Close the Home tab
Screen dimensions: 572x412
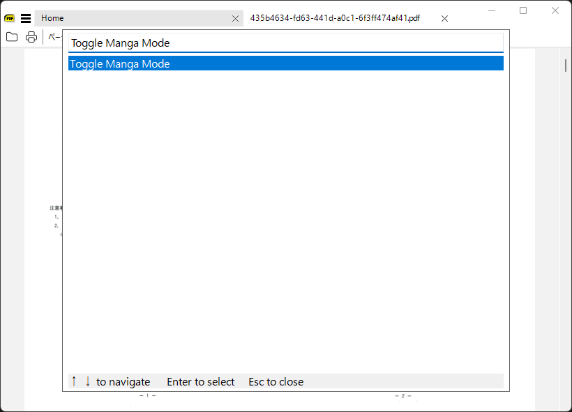click(235, 19)
